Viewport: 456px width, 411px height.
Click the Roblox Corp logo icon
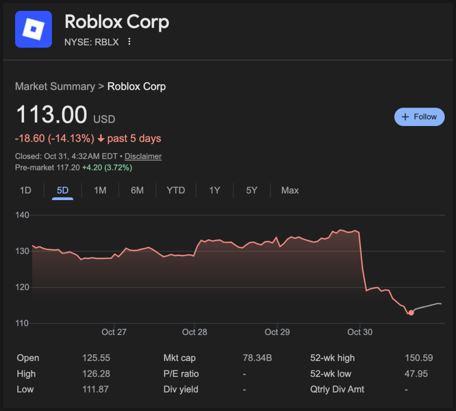point(33,29)
